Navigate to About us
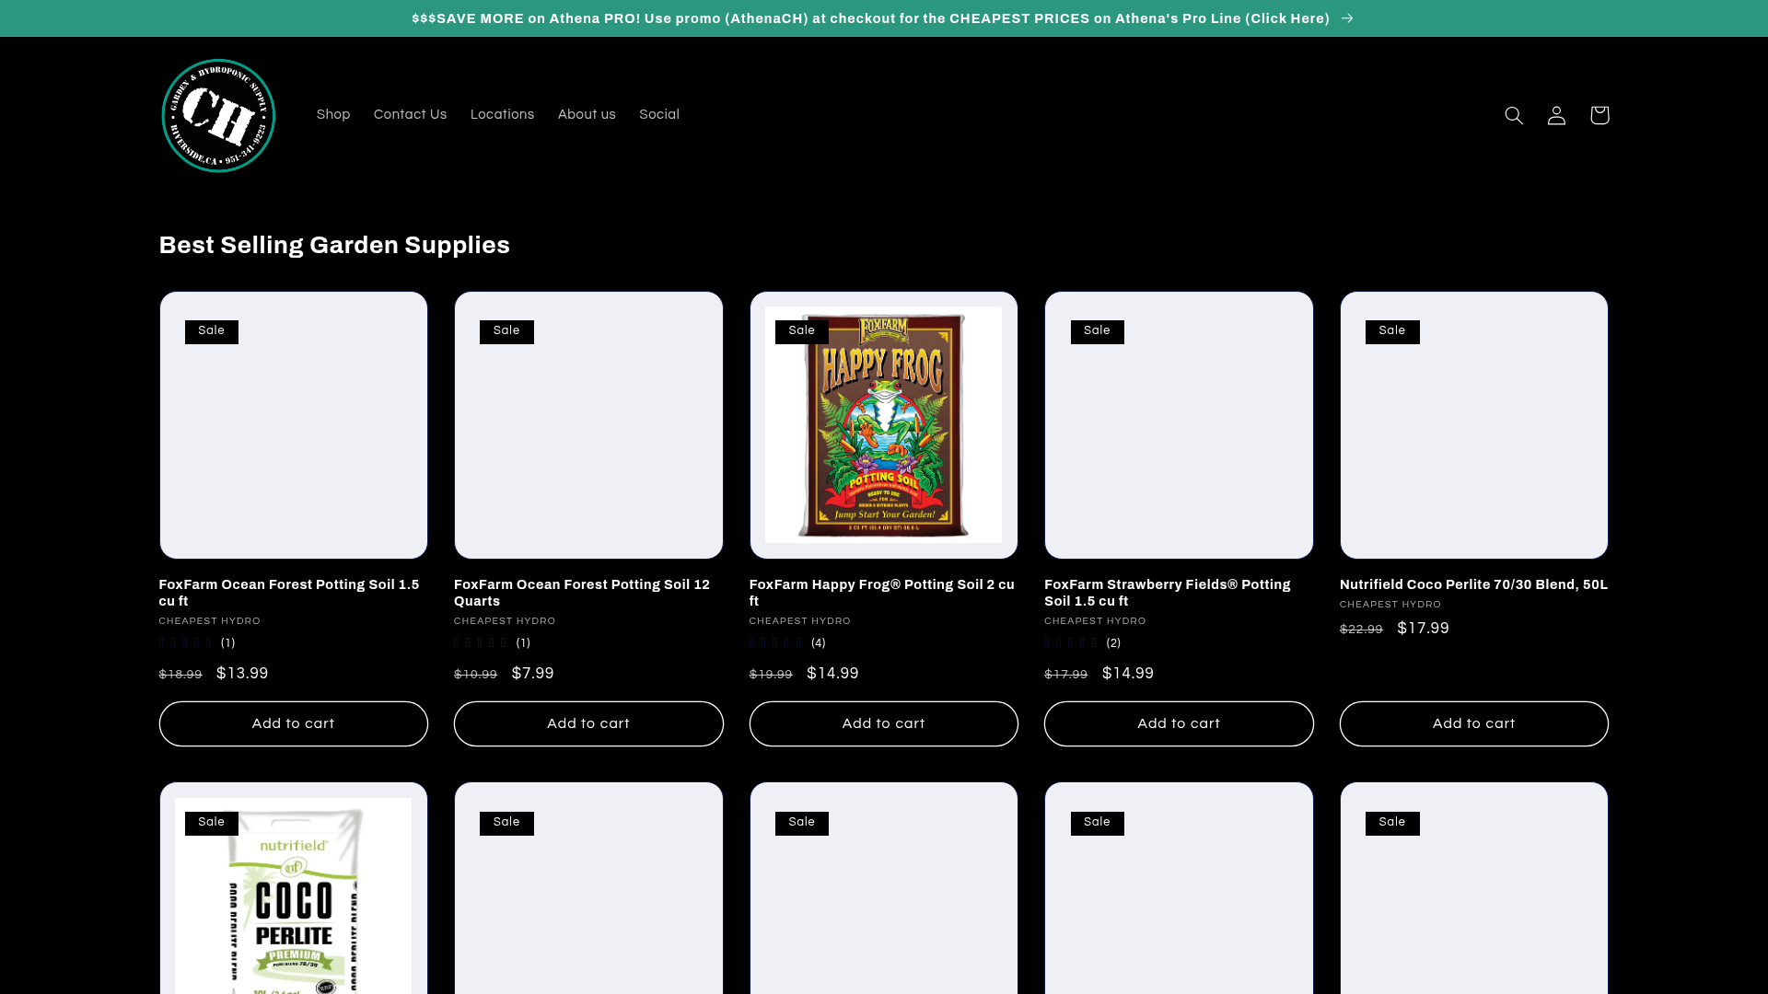Image resolution: width=1768 pixels, height=994 pixels. [587, 115]
